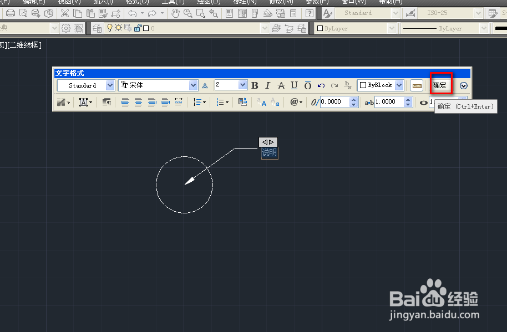The width and height of the screenshot is (507, 332).
Task: Open Workspace Settings gear icon
Action: pos(66,28)
